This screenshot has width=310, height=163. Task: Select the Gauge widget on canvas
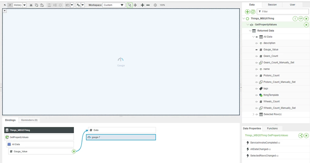point(121,62)
